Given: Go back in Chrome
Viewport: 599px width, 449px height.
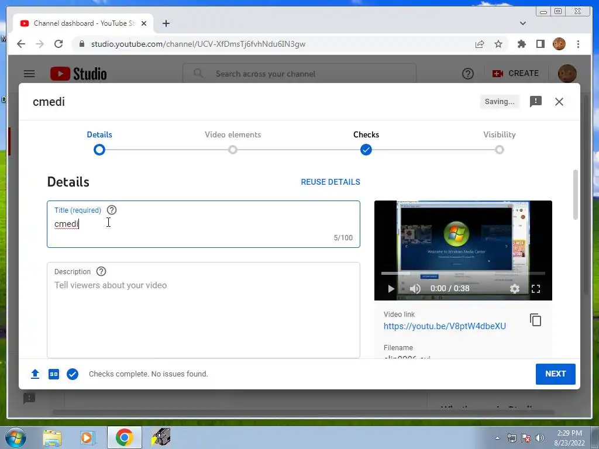Looking at the screenshot, I should coord(21,44).
